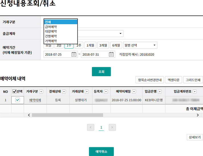Choose 대량예약 from the dropdown list

(x=51, y=32)
